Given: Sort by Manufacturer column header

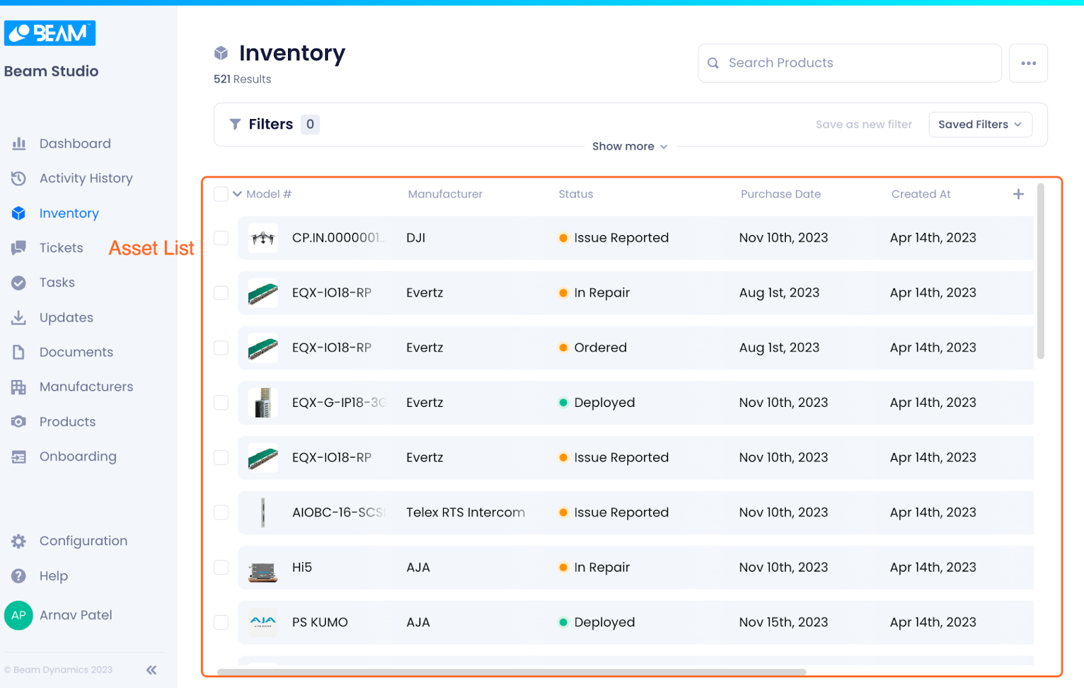Looking at the screenshot, I should [445, 194].
